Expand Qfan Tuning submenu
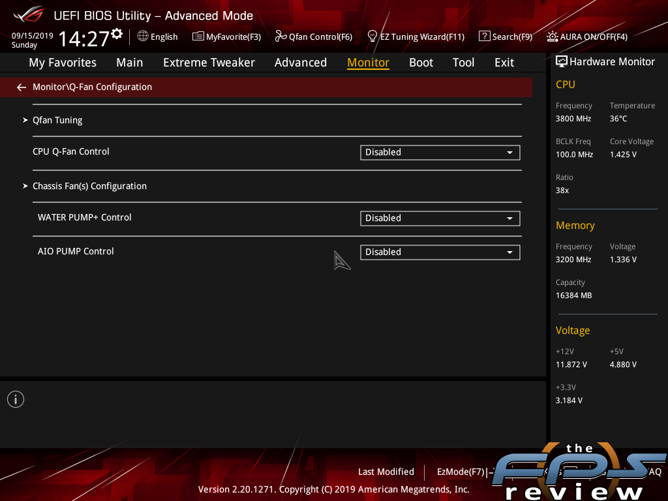The width and height of the screenshot is (668, 501). 57,121
